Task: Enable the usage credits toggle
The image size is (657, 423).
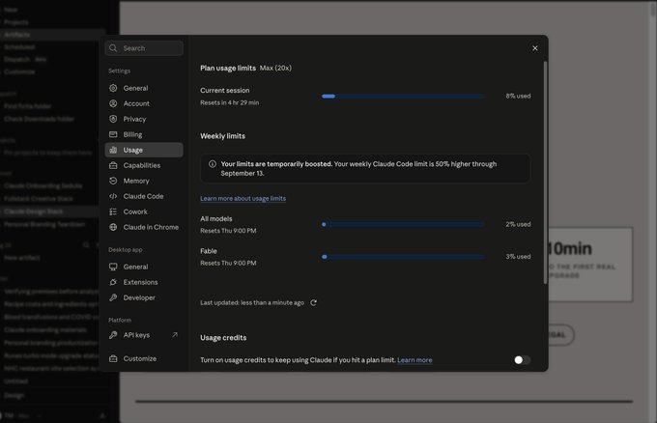Action: (x=522, y=360)
